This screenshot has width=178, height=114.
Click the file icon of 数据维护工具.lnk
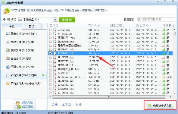pos(55,69)
